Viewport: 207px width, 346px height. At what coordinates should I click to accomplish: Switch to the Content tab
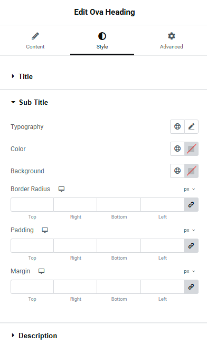tap(35, 41)
